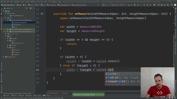Open the app run configuration dropdown
177x99 pixels.
[105, 5]
